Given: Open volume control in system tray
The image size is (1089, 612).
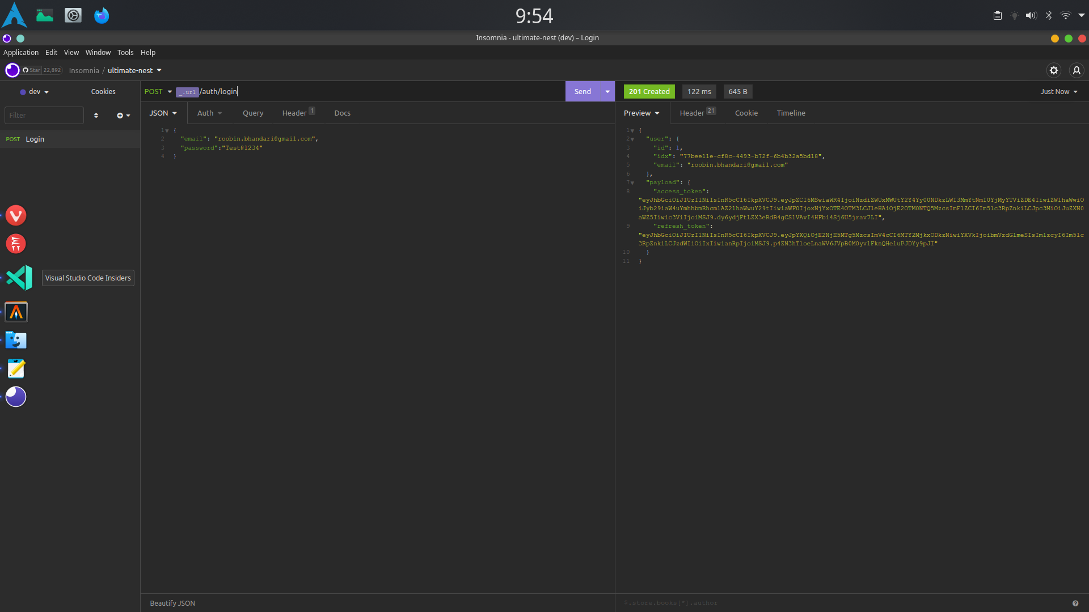Looking at the screenshot, I should point(1031,15).
